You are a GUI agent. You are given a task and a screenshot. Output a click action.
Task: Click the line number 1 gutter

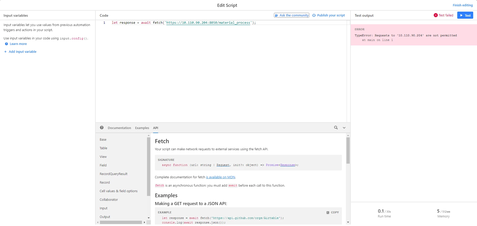[104, 23]
